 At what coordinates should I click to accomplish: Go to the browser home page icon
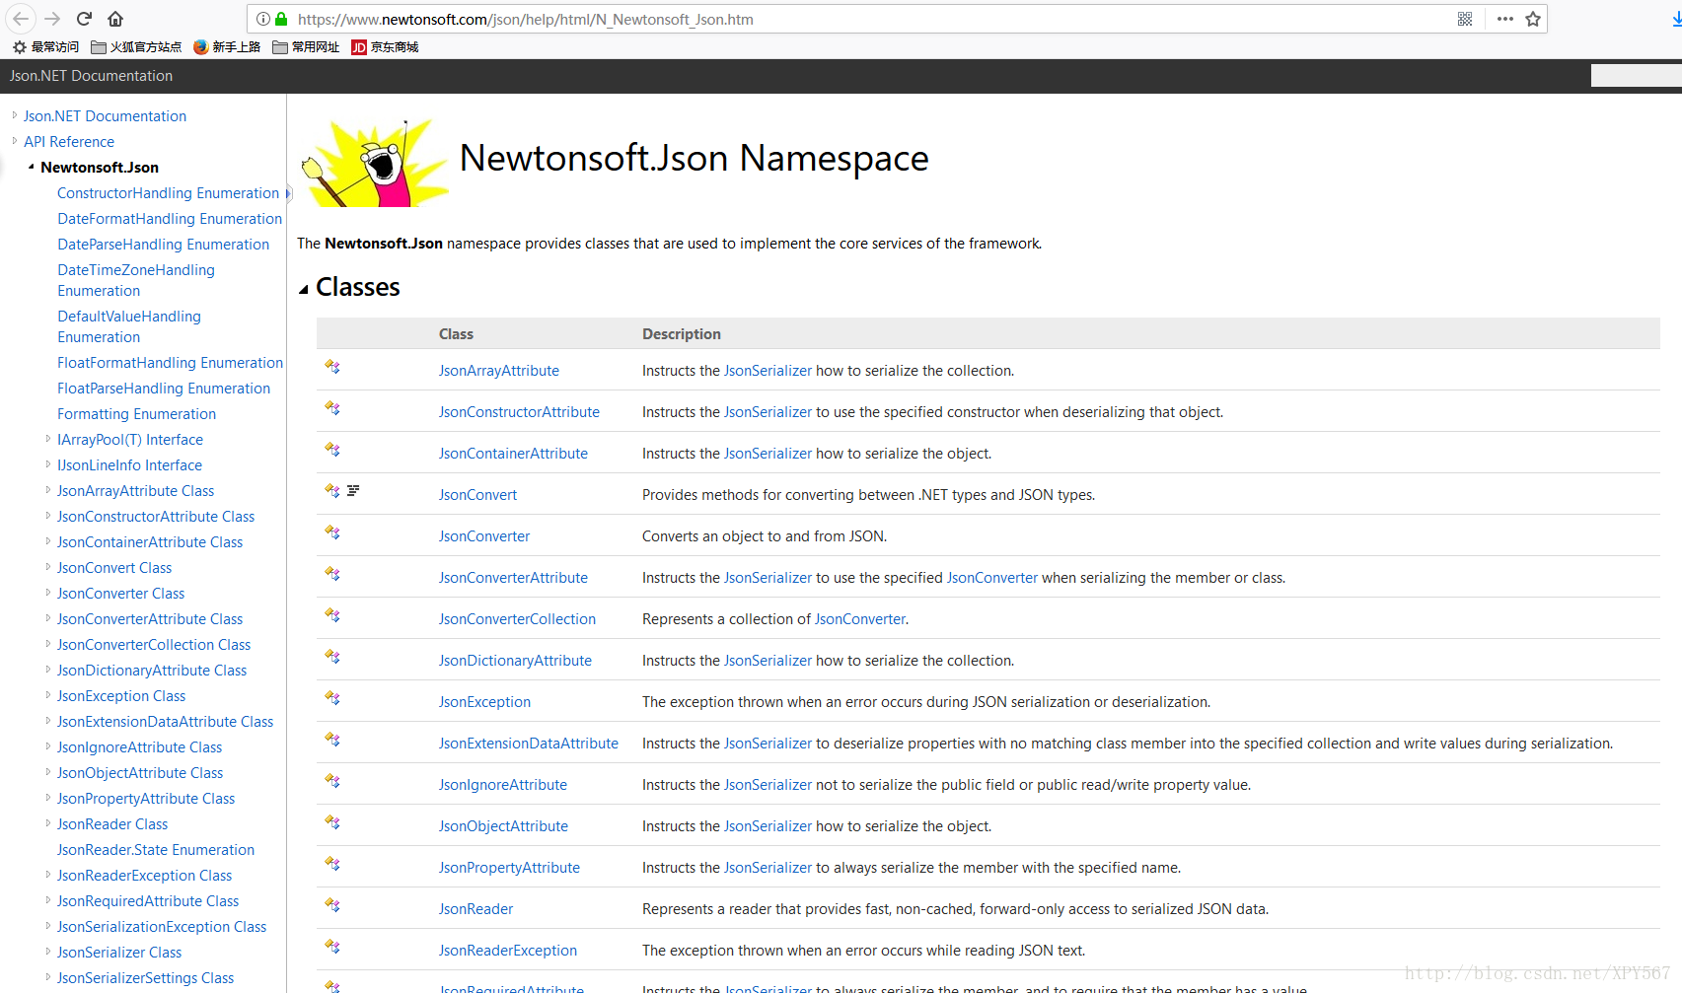click(x=115, y=19)
